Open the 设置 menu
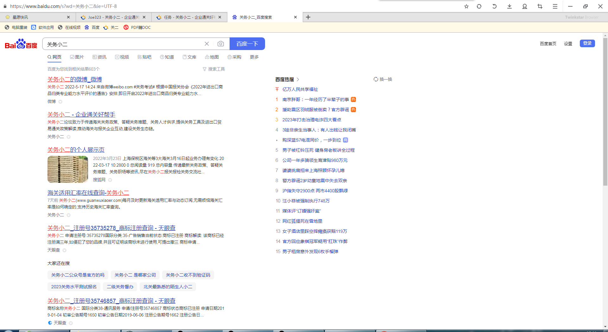Screen dimensions: 608x332 (x=568, y=44)
